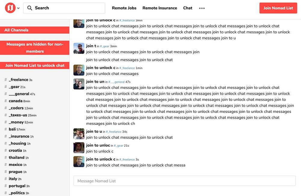
Task: Open the Remote Jobs menu item
Action: pyautogui.click(x=124, y=8)
